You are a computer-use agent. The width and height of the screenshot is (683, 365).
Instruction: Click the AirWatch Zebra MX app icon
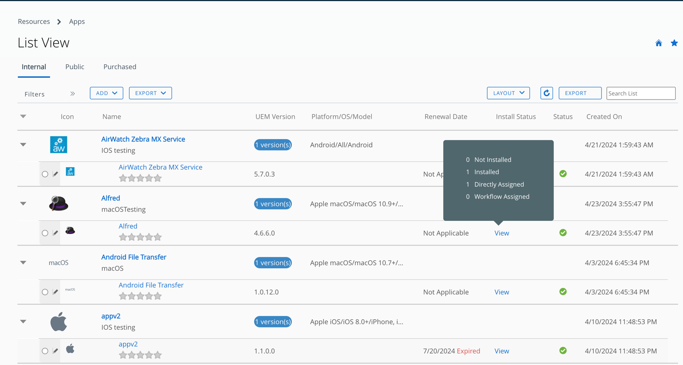[58, 145]
